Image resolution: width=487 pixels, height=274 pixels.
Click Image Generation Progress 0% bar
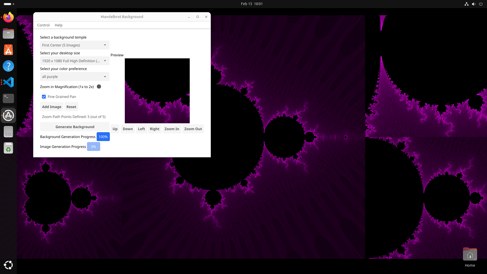[x=94, y=147]
